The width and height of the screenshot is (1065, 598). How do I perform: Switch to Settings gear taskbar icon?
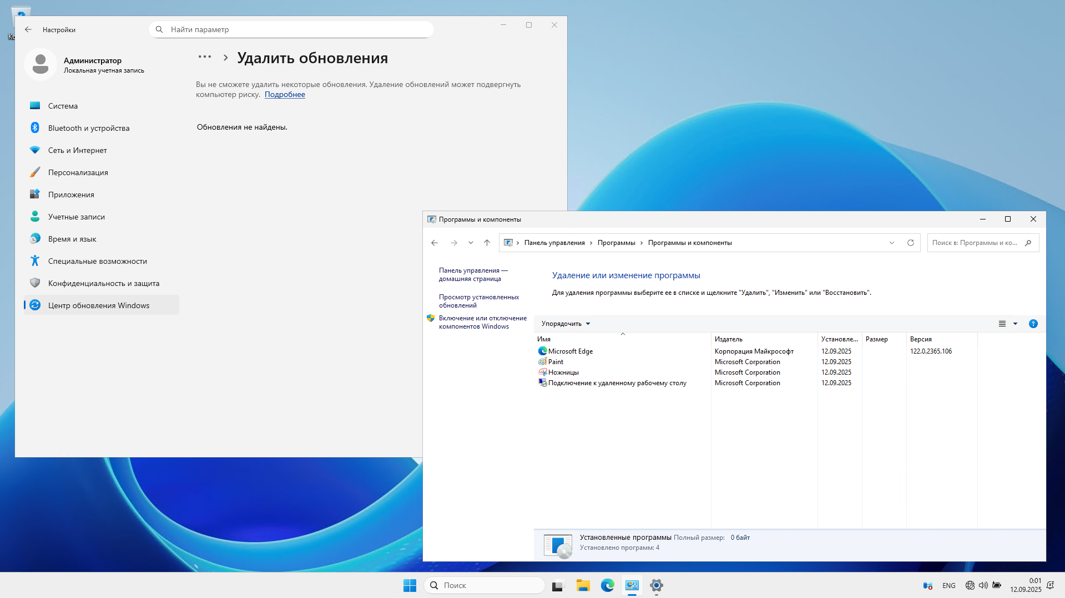pos(657,585)
